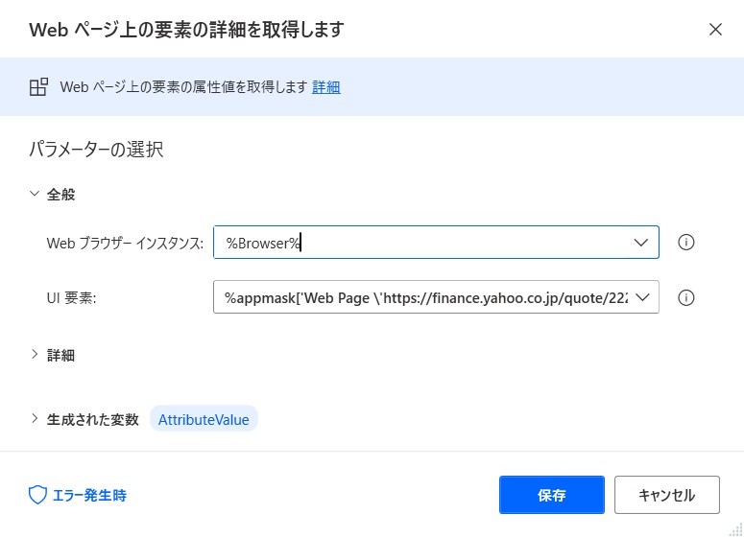Viewport: 744px width, 538px height.
Task: Collapse the 全般 section
Action: tap(35, 194)
